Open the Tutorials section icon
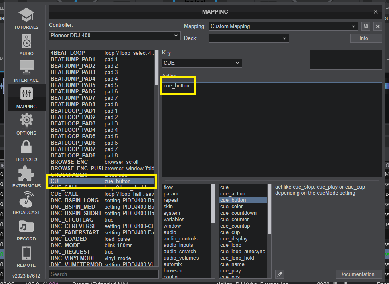This screenshot has height=284, width=389. (x=26, y=15)
